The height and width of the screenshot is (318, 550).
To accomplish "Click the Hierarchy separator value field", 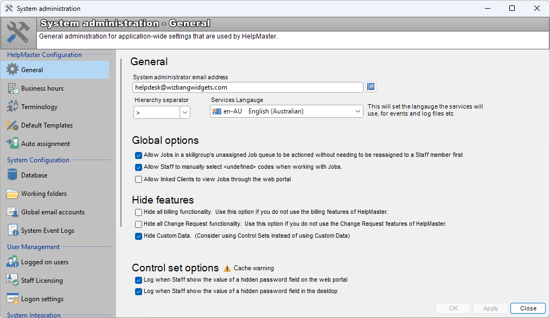I will click(x=157, y=112).
